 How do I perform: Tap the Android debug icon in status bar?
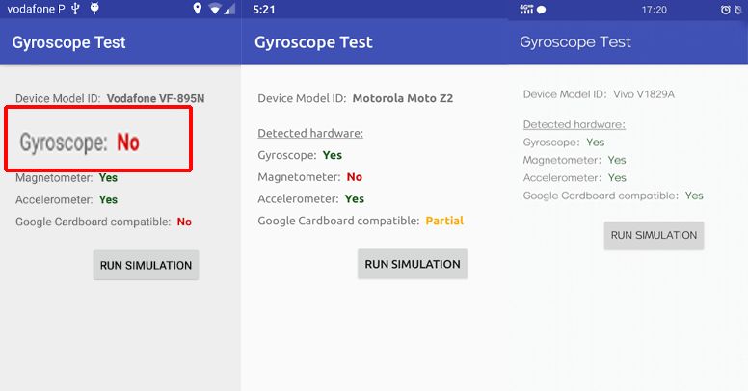pos(94,10)
